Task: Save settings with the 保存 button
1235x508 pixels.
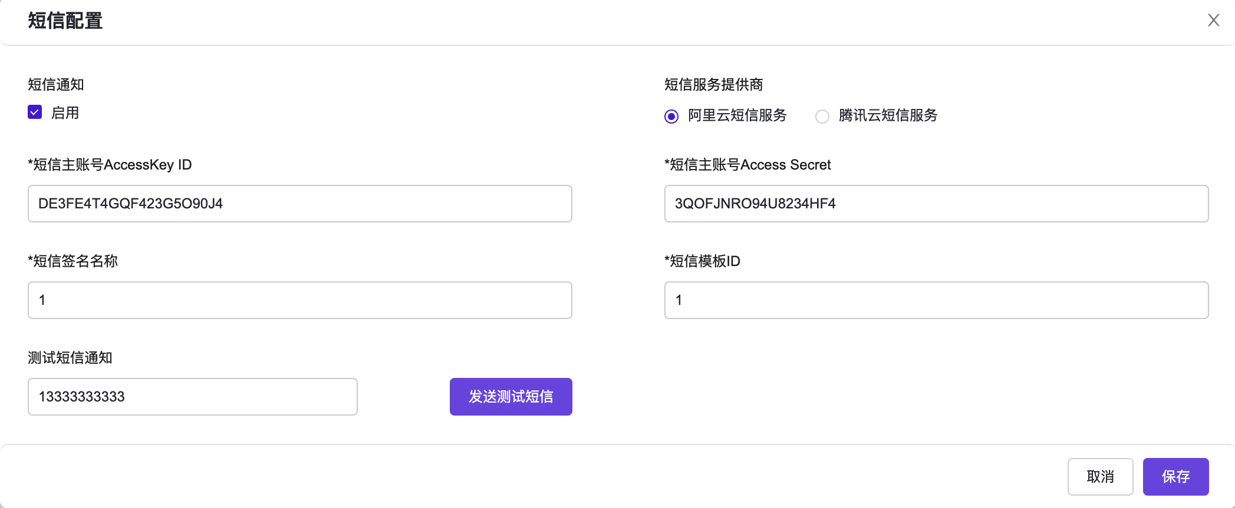Action: coord(1175,477)
